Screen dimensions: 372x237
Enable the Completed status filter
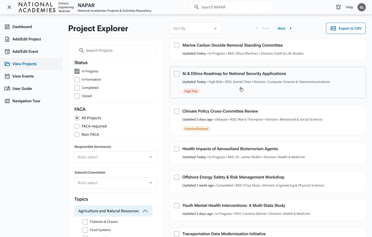point(77,88)
